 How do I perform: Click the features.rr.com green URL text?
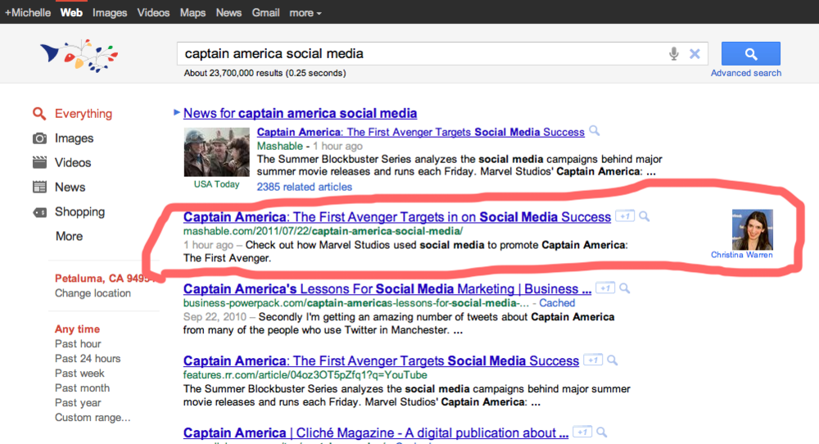[x=305, y=375]
